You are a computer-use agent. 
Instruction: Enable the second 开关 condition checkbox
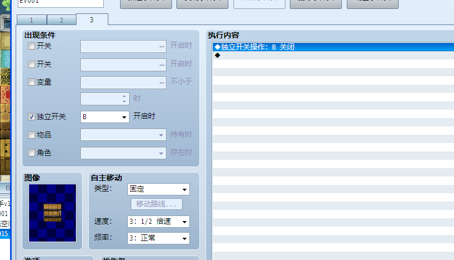[32, 64]
